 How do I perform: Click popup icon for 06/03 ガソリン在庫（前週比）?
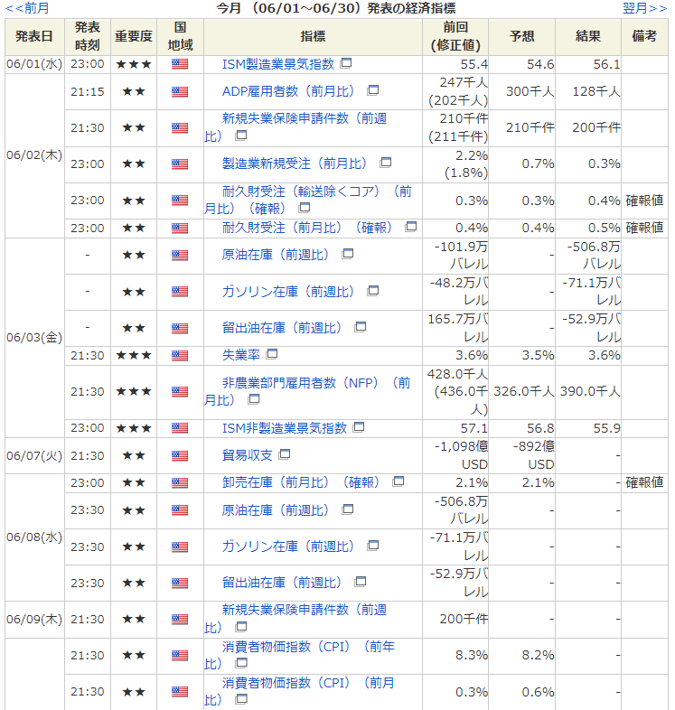(x=373, y=291)
